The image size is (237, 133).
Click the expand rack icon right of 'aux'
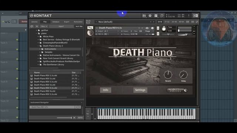click(x=197, y=22)
